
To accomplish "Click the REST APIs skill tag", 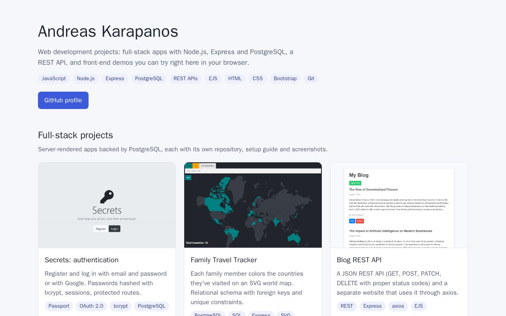I will click(185, 79).
